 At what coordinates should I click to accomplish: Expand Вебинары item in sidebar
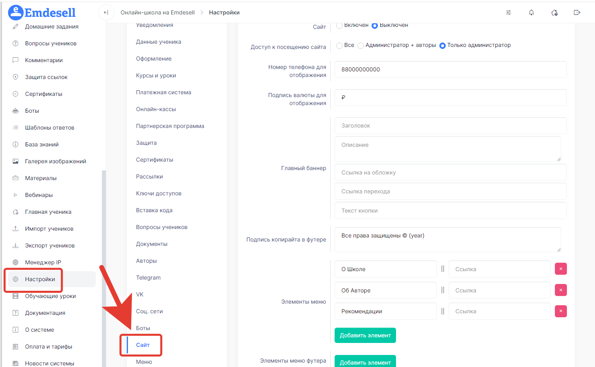coord(39,195)
